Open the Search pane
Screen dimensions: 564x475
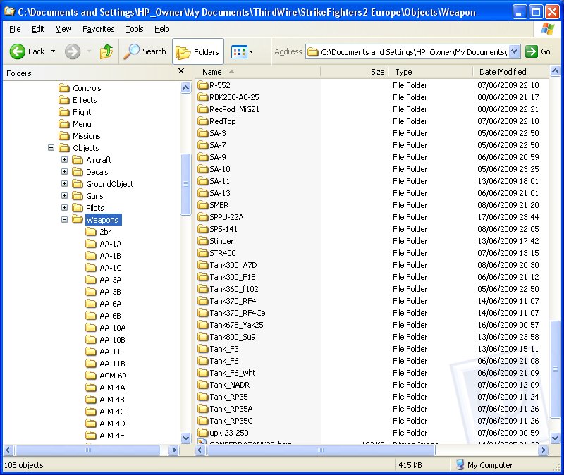(x=145, y=51)
